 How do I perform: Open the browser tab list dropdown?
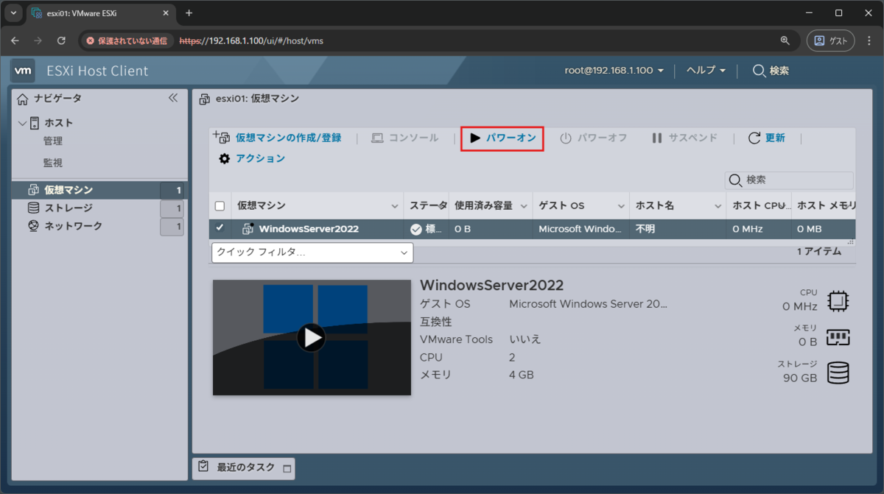(x=13, y=13)
